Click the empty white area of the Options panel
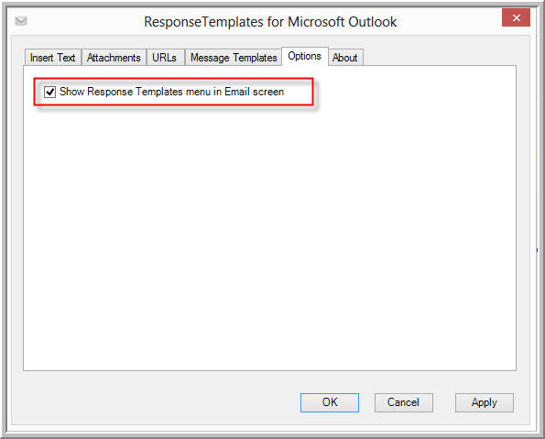This screenshot has width=545, height=439. [269, 236]
